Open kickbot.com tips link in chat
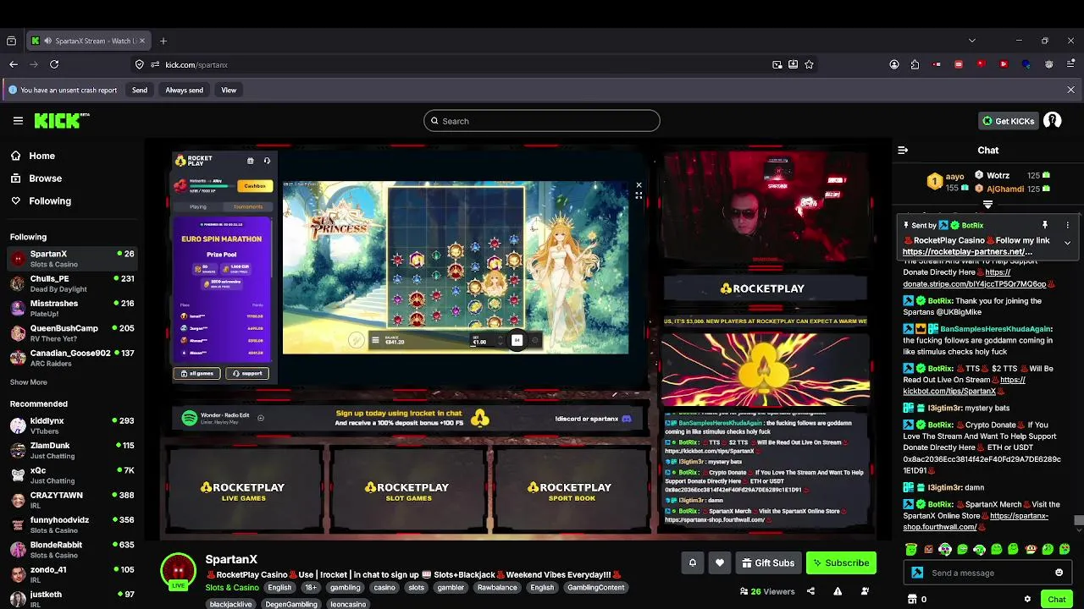This screenshot has width=1084, height=609. pyautogui.click(x=964, y=386)
